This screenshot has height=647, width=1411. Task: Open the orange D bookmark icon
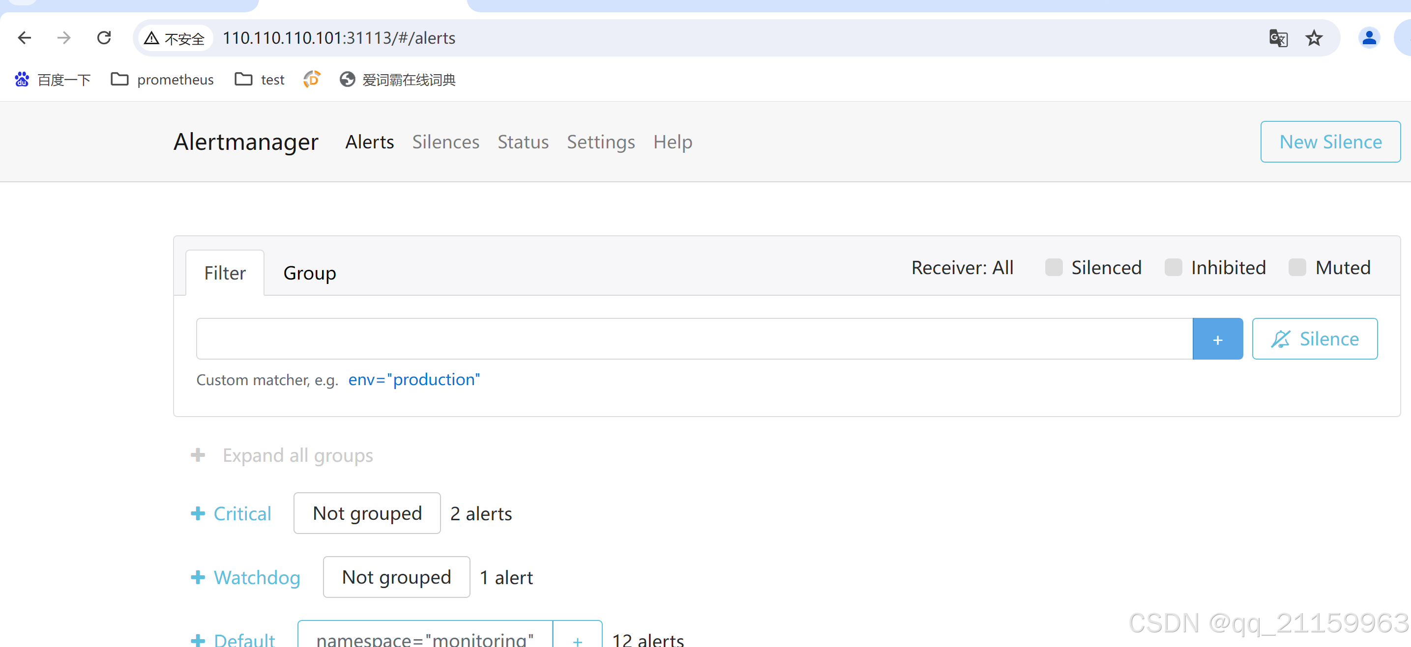[312, 80]
